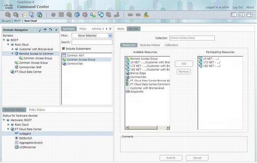Click the grey user-with-key toolbar icon
Screen dimensions: 257x163
pos(116,15)
